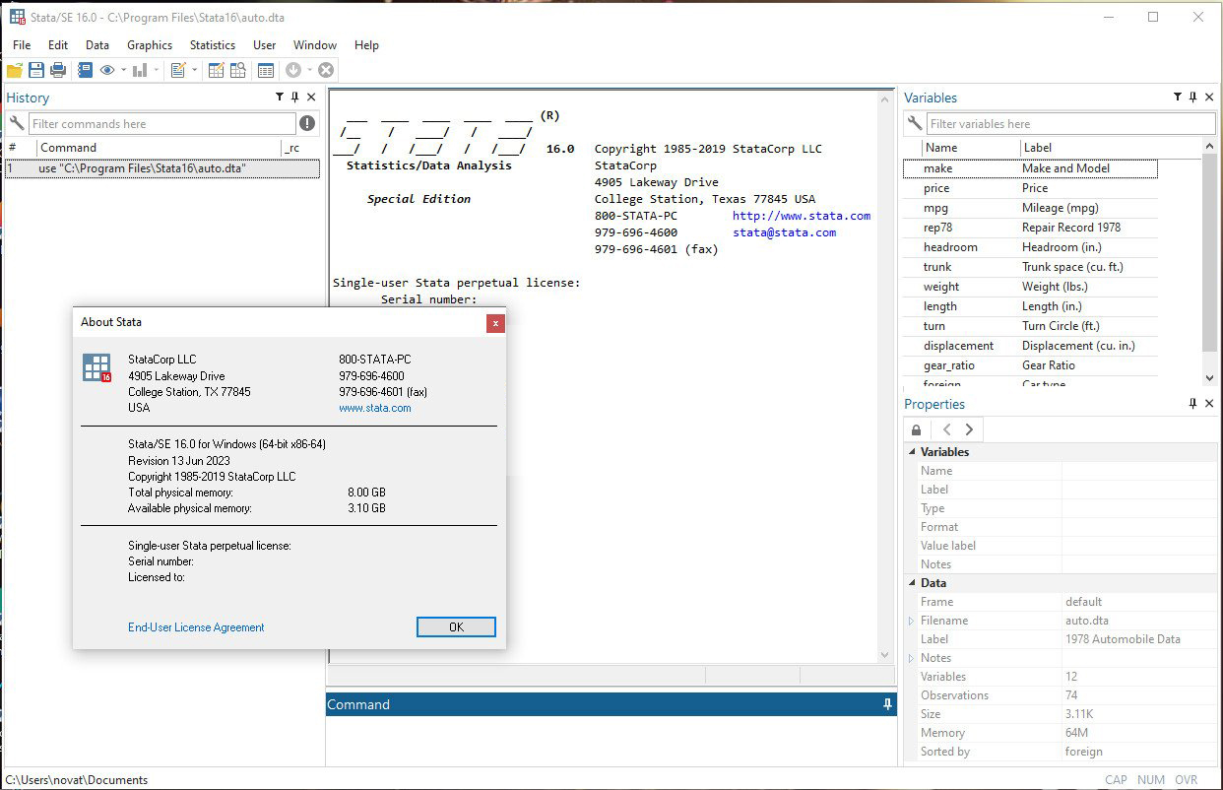Collapse the Data section in Properties

(912, 583)
